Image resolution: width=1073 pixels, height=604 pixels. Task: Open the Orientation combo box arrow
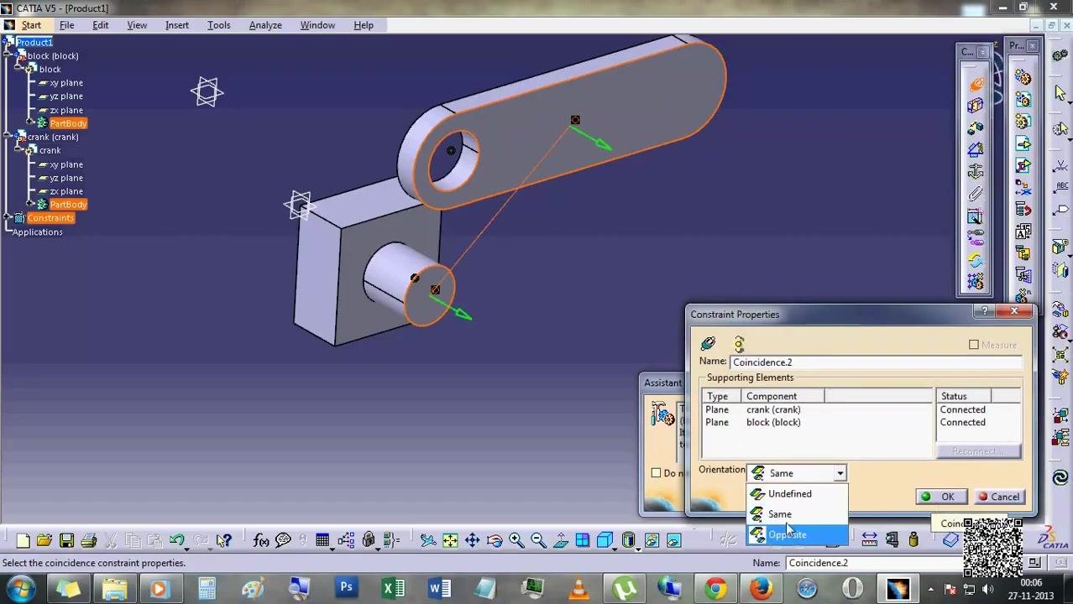click(x=840, y=473)
